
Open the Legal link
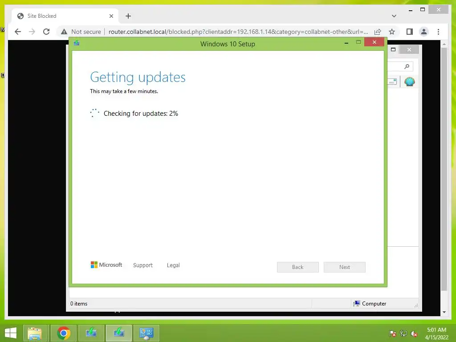coord(173,265)
